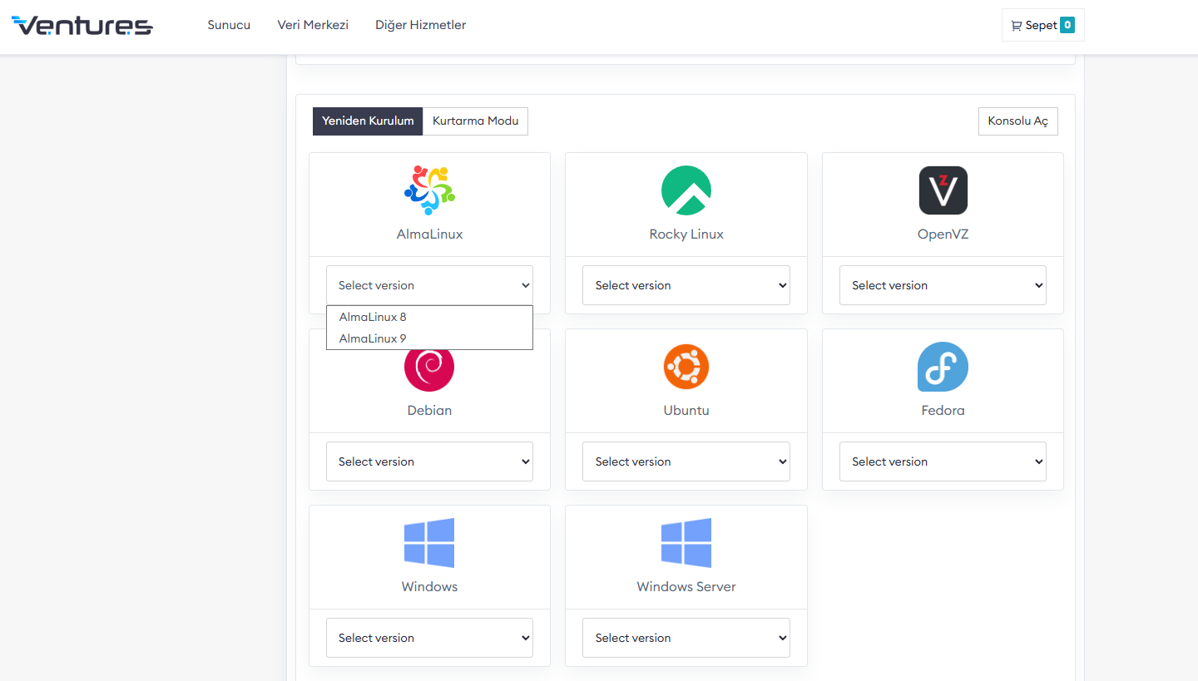Open the Debian version dropdown
1198x681 pixels.
click(429, 461)
